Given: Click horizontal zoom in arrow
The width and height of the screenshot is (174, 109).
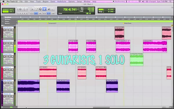Looking at the screenshot, I should coord(27,9).
